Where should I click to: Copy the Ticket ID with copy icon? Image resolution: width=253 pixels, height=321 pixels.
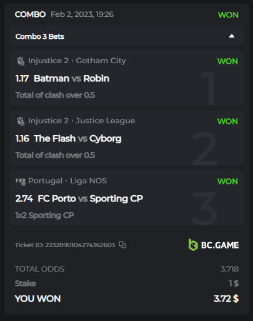(122, 245)
